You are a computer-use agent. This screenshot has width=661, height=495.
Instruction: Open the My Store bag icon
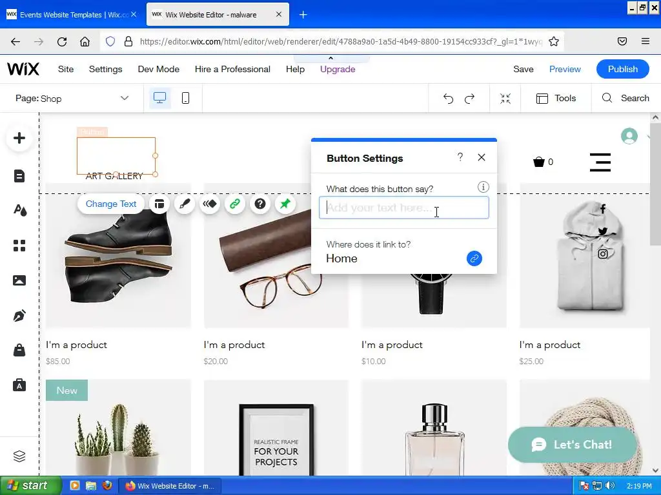(x=19, y=350)
